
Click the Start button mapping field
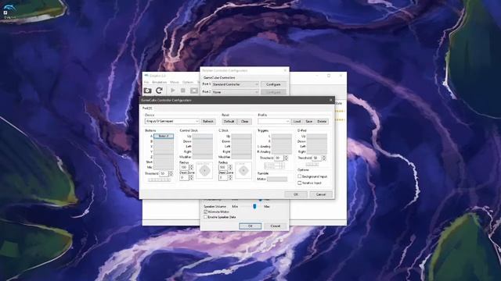click(x=164, y=162)
